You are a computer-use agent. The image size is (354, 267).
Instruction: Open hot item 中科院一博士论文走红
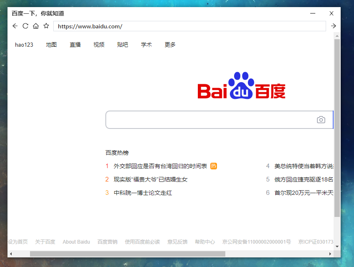click(x=143, y=193)
